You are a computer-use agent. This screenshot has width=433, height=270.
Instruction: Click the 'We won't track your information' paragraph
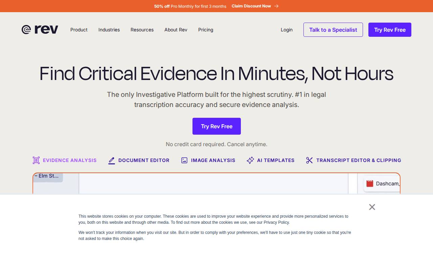click(x=215, y=236)
